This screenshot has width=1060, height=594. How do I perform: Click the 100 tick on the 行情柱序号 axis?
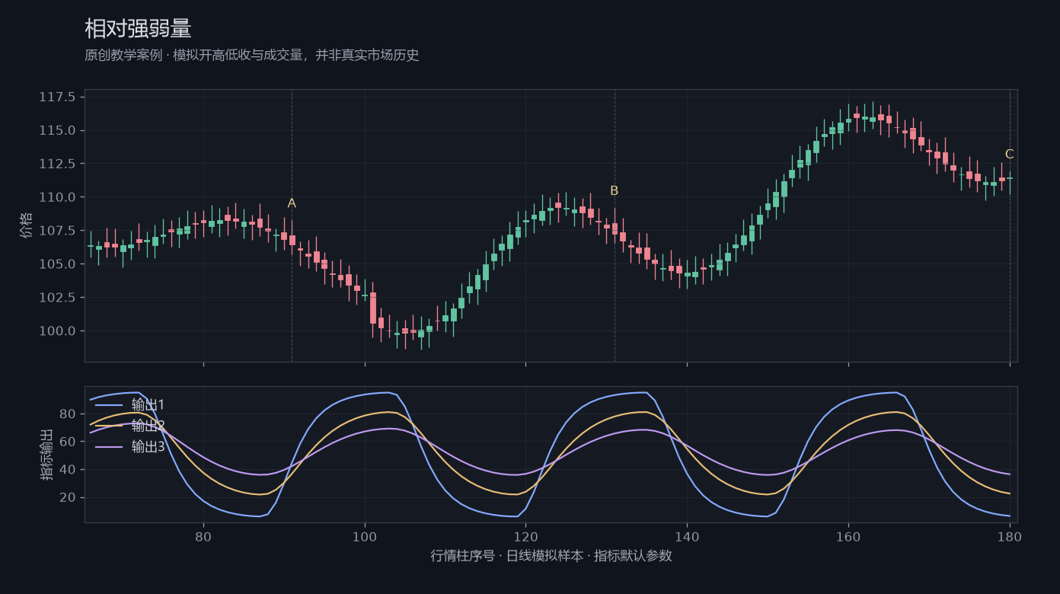365,537
